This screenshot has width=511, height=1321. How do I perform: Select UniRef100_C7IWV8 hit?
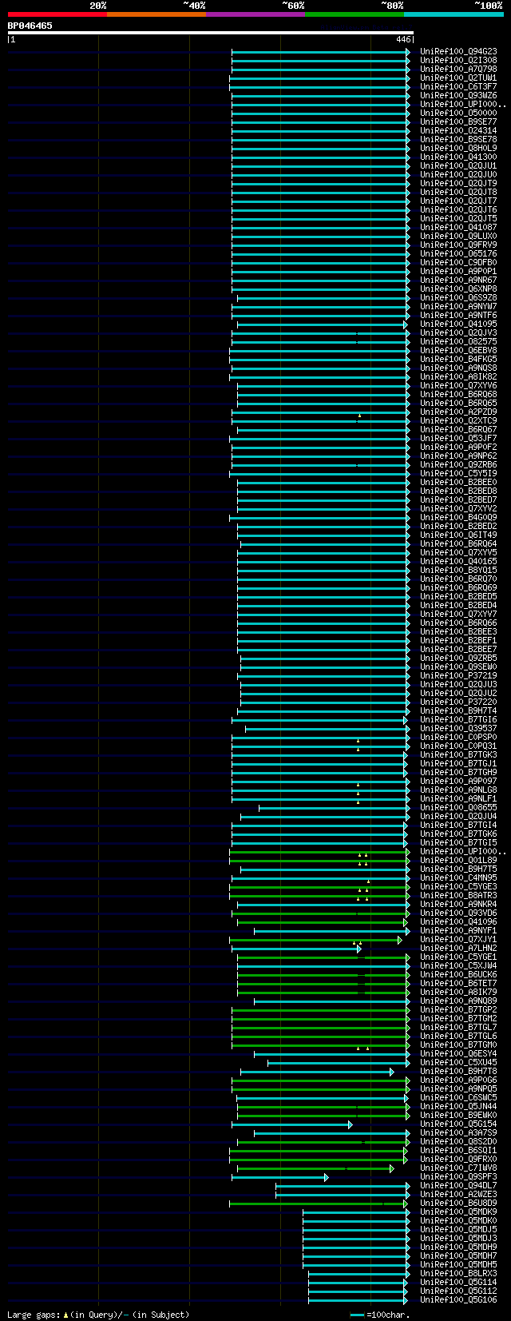point(458,1168)
